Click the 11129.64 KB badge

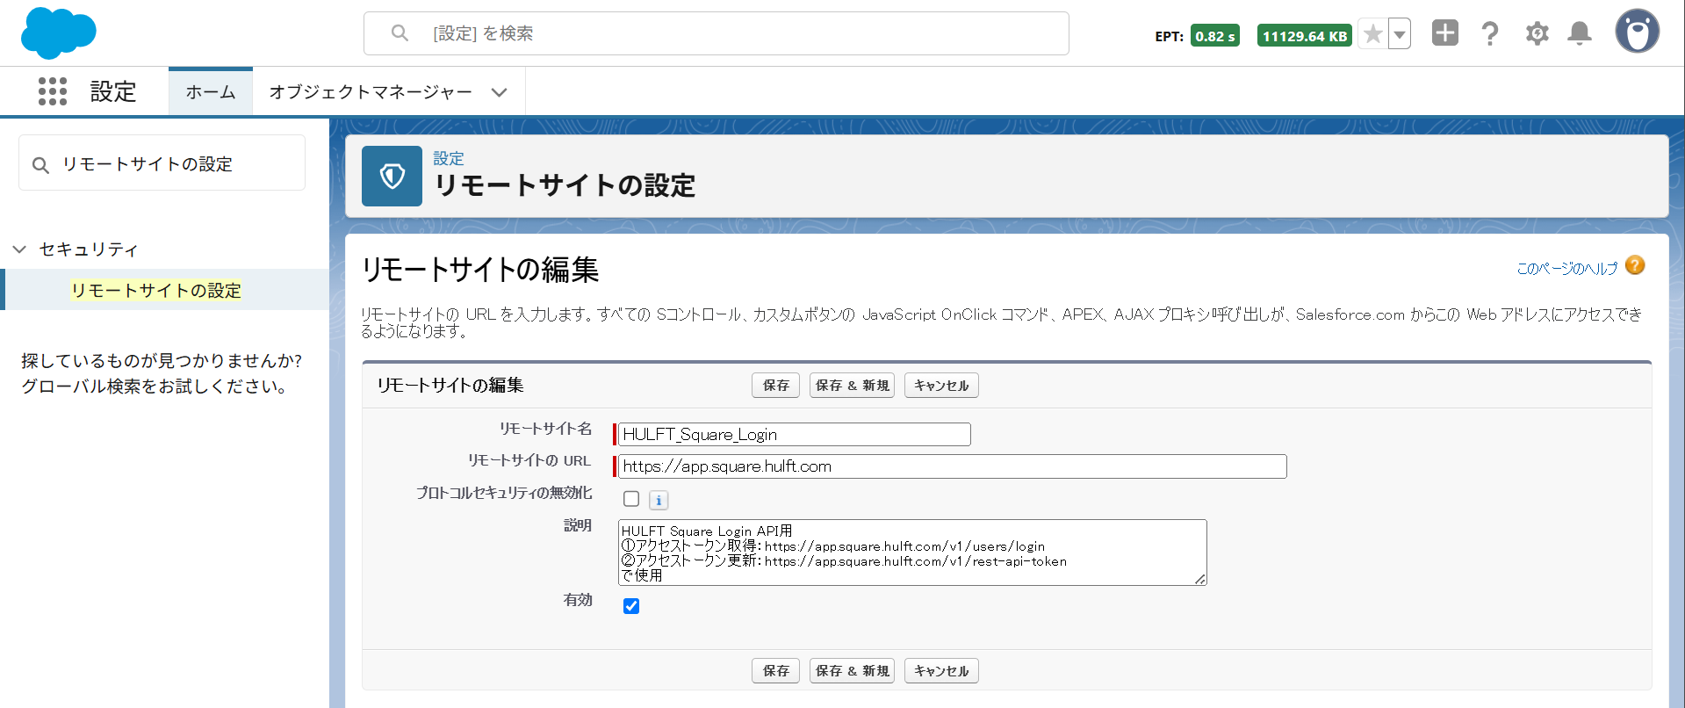1305,36
